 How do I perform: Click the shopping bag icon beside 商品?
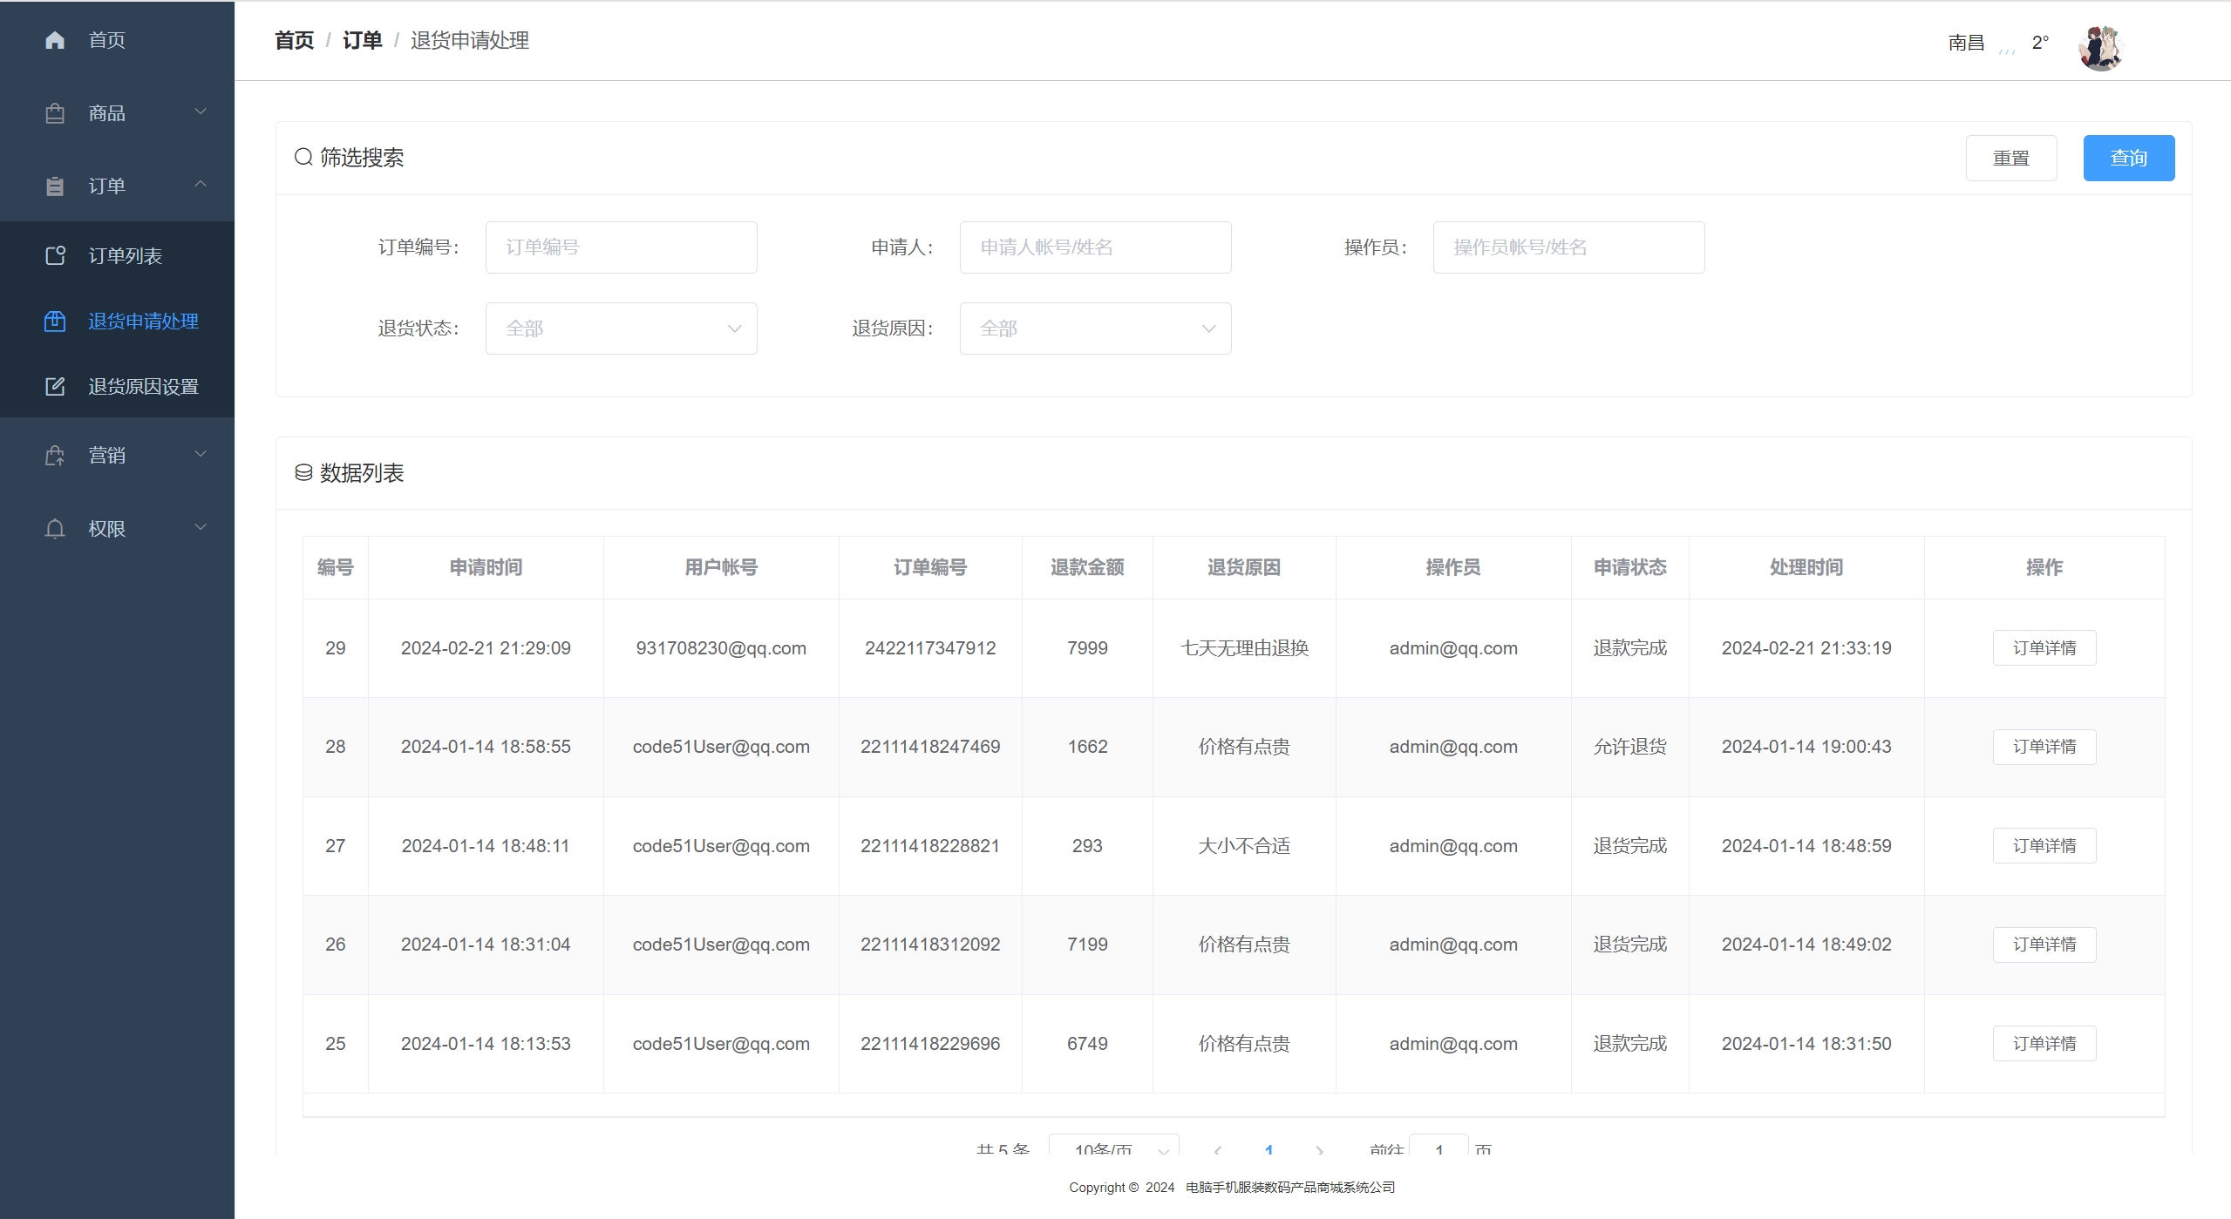coord(55,113)
